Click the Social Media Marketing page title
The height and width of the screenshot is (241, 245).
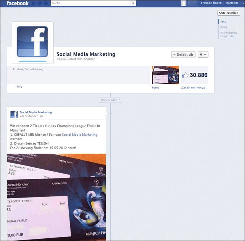pos(86,54)
